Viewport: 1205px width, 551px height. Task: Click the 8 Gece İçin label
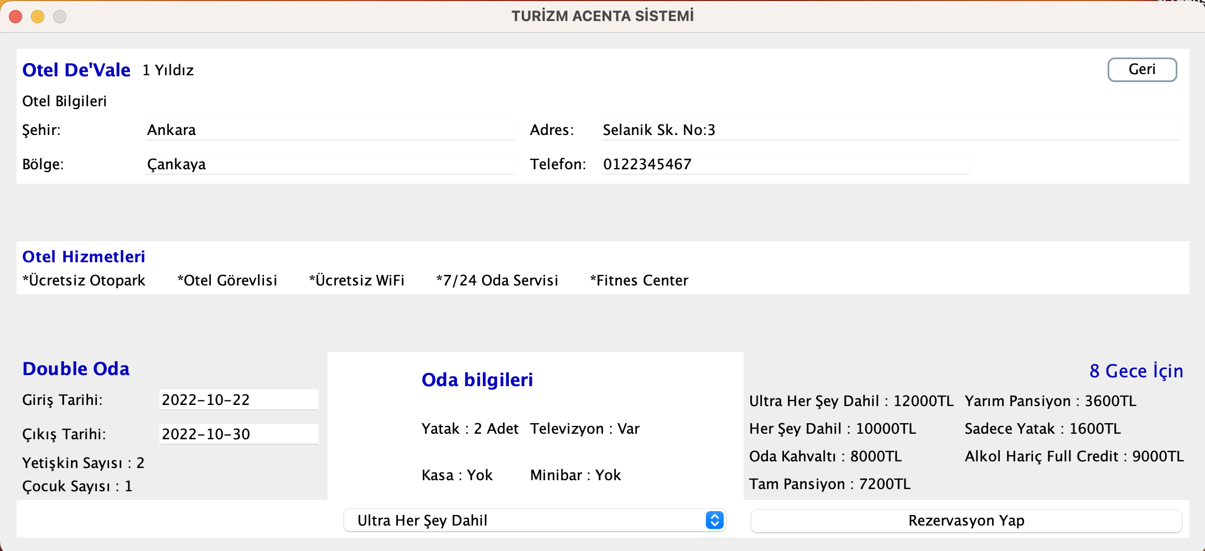pos(1136,371)
